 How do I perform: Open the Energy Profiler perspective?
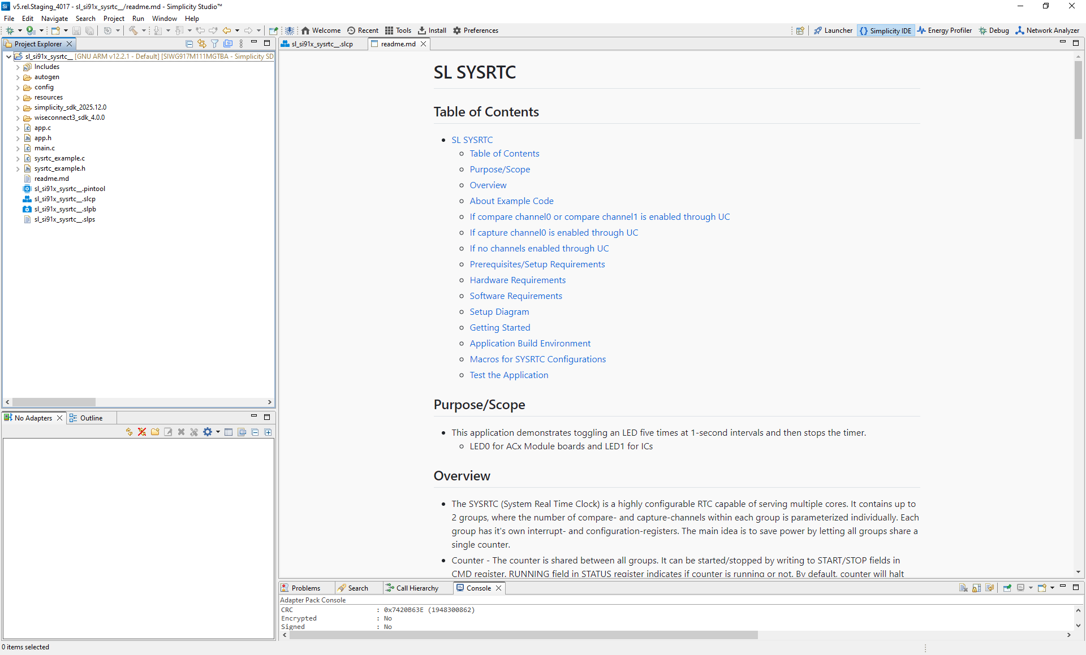945,31
